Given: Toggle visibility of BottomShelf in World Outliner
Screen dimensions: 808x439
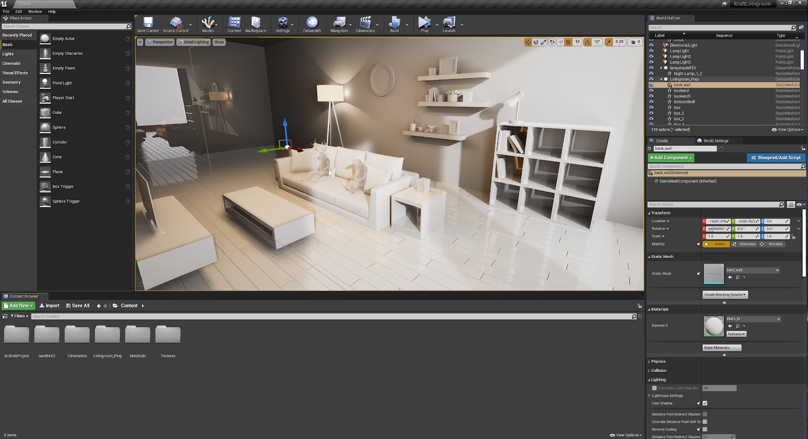Looking at the screenshot, I should (651, 102).
